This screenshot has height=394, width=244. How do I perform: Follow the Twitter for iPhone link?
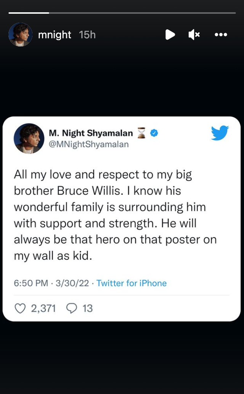(x=132, y=283)
